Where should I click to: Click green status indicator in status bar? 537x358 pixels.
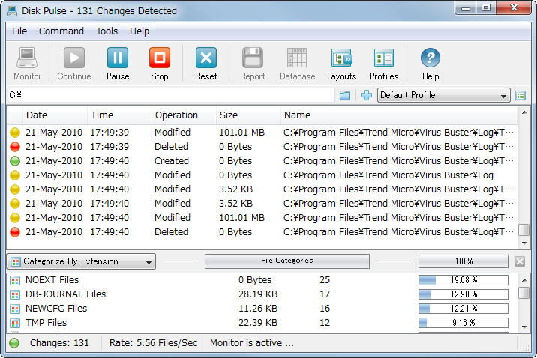[14, 342]
